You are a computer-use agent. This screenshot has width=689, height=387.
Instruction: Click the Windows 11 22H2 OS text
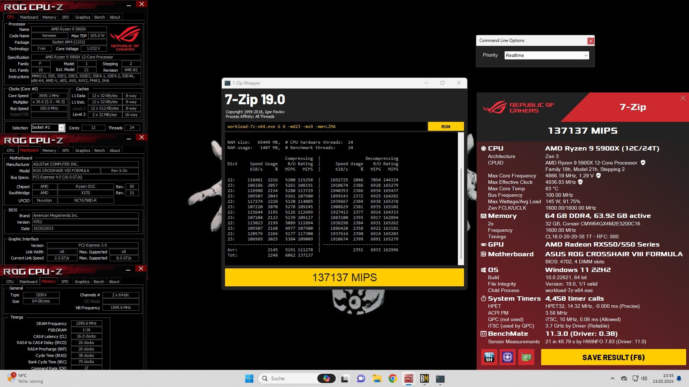(x=578, y=270)
